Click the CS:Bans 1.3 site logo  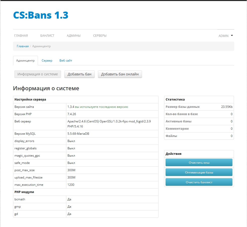pyautogui.click(x=41, y=15)
